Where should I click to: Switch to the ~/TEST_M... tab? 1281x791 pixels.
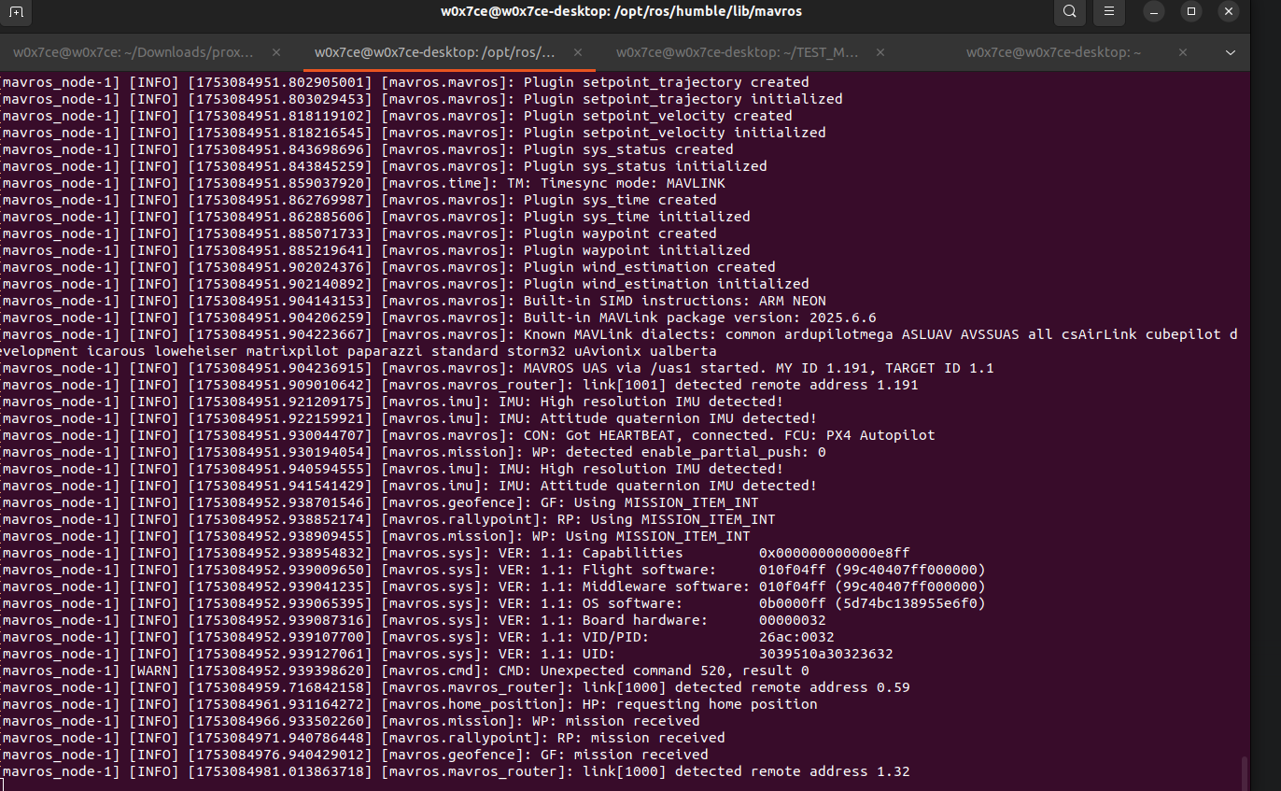pyautogui.click(x=738, y=52)
